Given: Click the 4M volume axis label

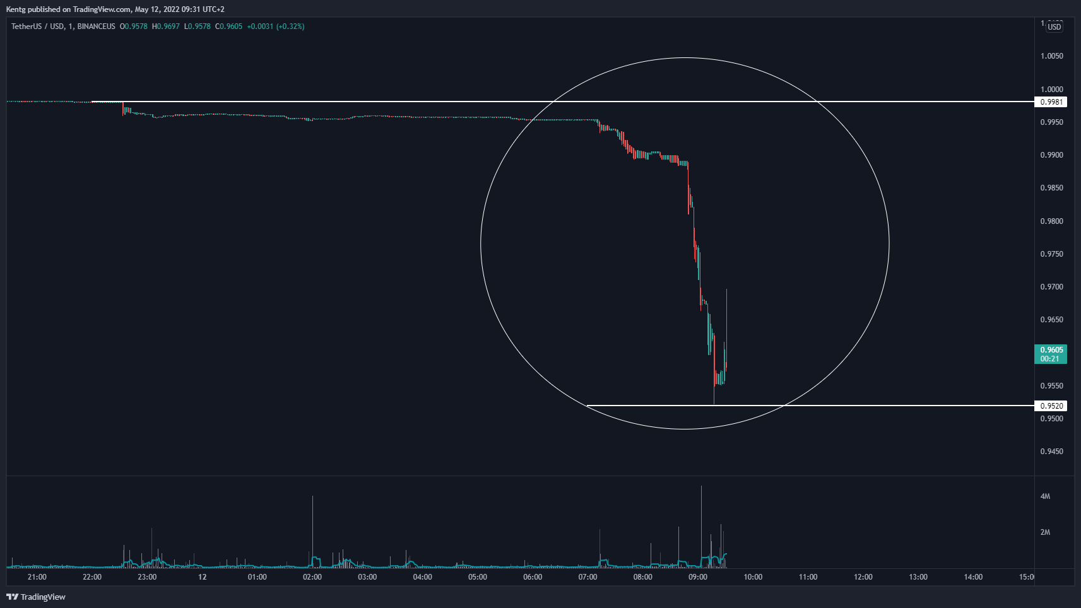Looking at the screenshot, I should point(1046,496).
